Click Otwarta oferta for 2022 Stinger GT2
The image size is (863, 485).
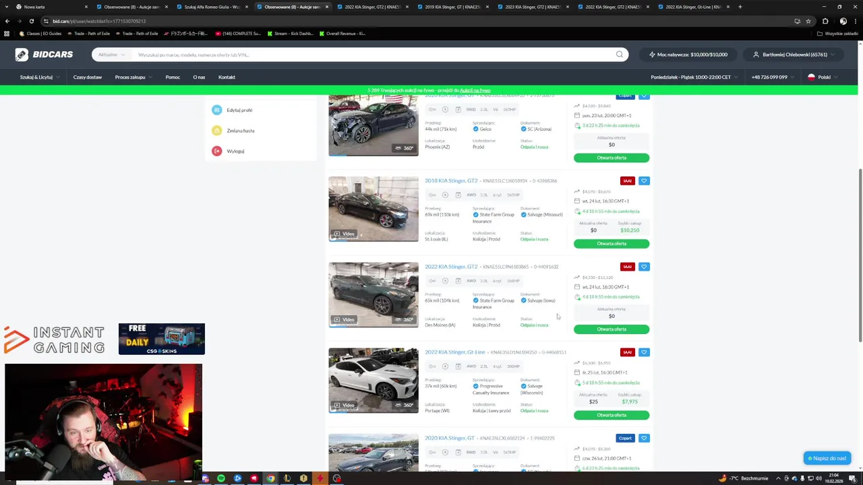point(612,329)
